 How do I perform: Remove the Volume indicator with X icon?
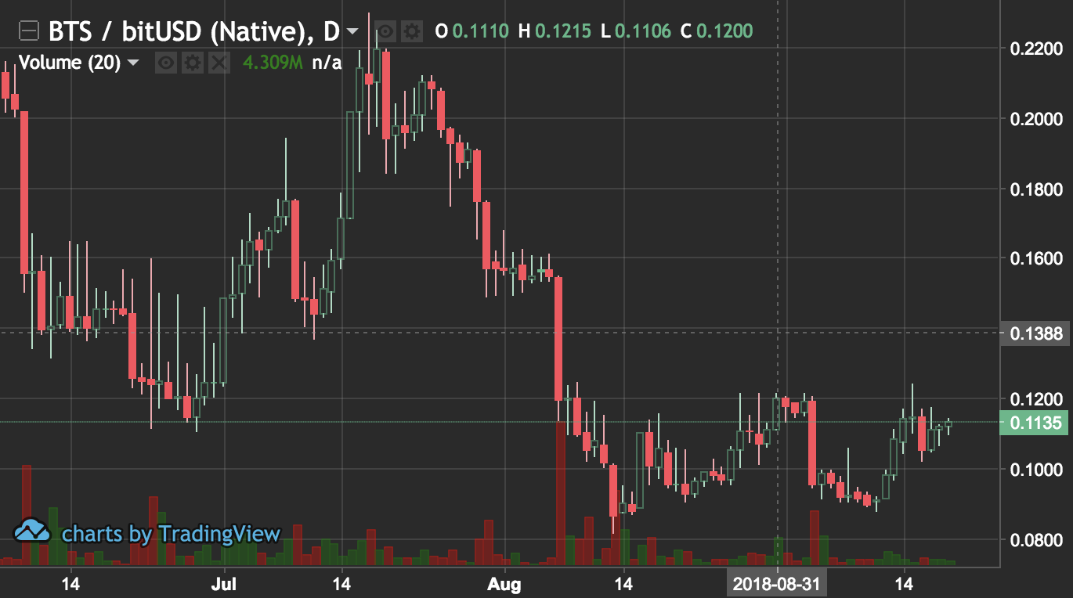[219, 63]
